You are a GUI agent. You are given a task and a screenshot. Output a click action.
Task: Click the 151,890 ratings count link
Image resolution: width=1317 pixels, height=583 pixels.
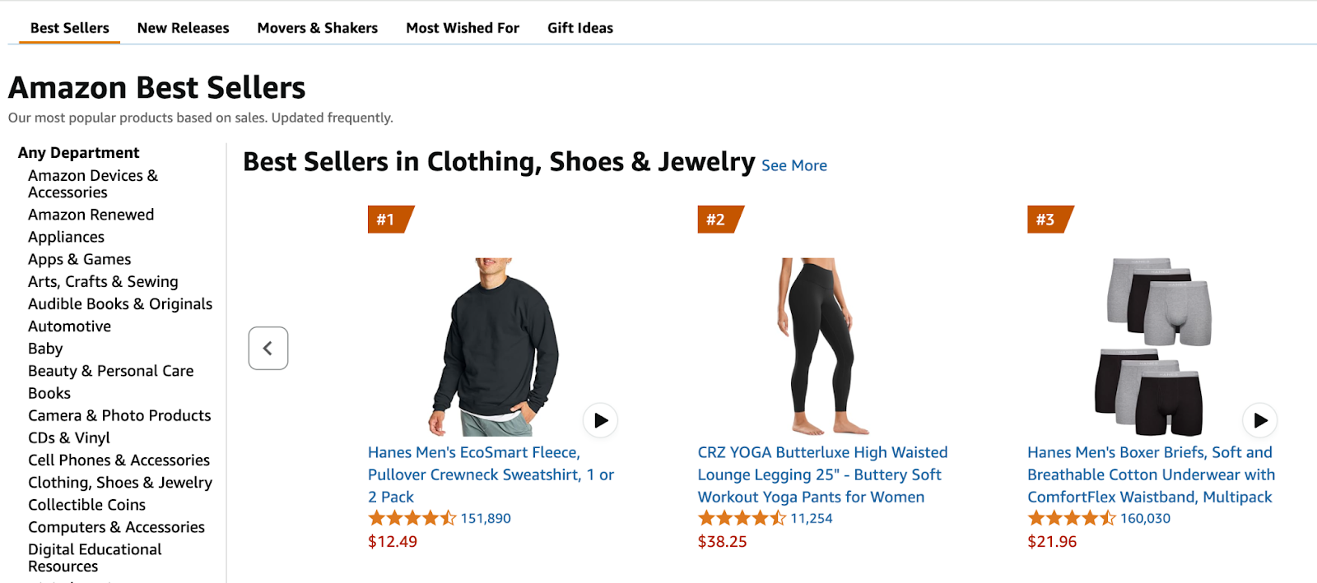pyautogui.click(x=486, y=518)
